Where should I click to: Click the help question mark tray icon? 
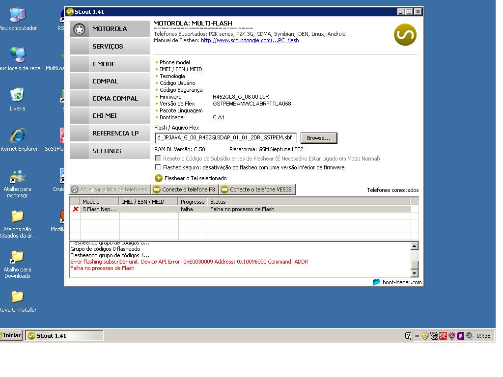point(408,336)
